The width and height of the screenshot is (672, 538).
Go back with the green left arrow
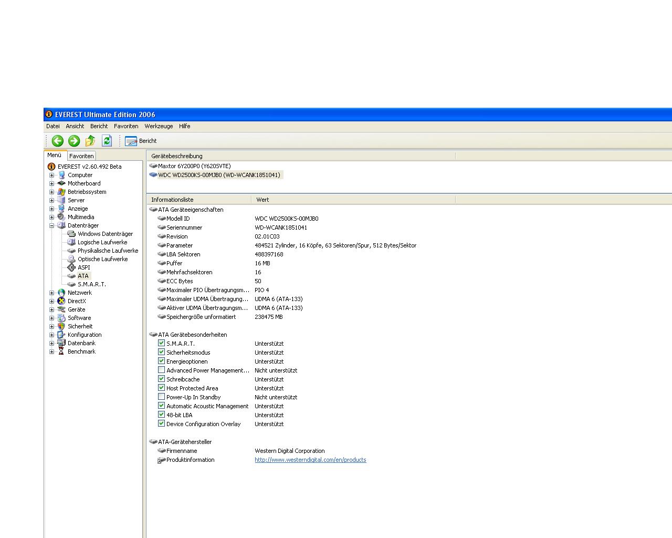coord(57,140)
